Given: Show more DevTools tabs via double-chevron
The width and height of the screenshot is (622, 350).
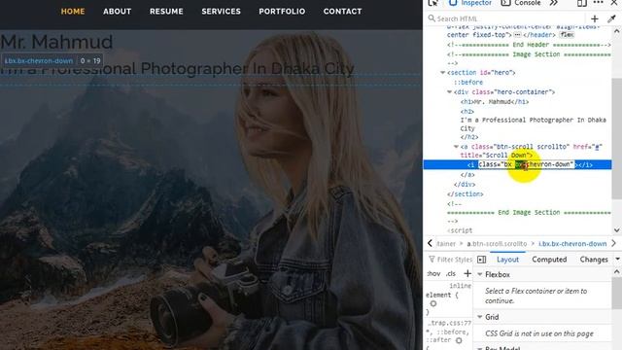Looking at the screenshot, I should [x=554, y=3].
